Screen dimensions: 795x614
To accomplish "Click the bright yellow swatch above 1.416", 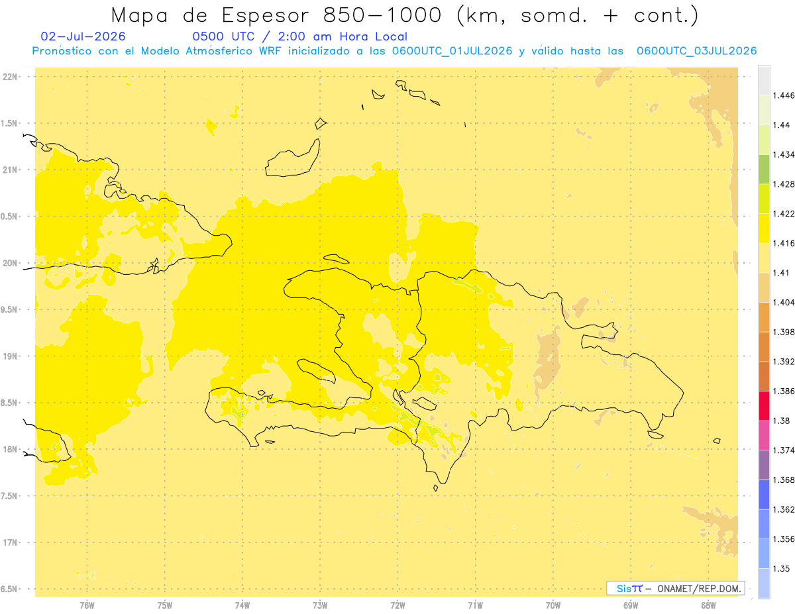I will 764,229.
